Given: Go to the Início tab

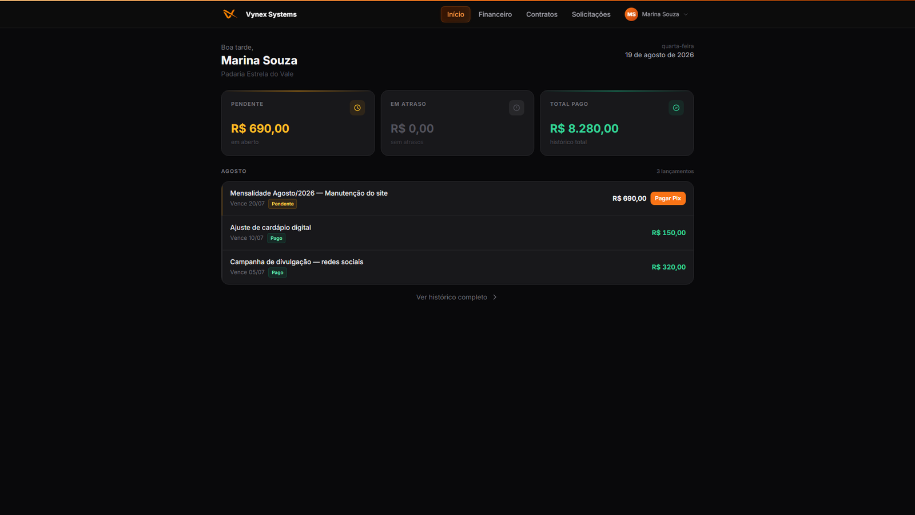Looking at the screenshot, I should (x=455, y=14).
